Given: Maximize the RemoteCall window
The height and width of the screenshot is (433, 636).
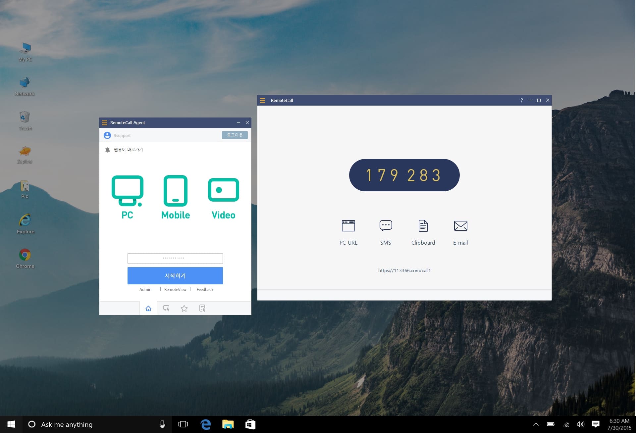Looking at the screenshot, I should pyautogui.click(x=539, y=100).
